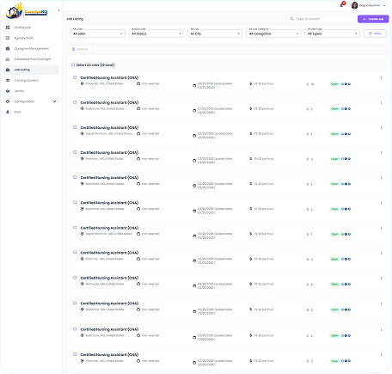392x374 pixels.
Task: Click the Dashboard sidebar icon
Action: [8, 28]
